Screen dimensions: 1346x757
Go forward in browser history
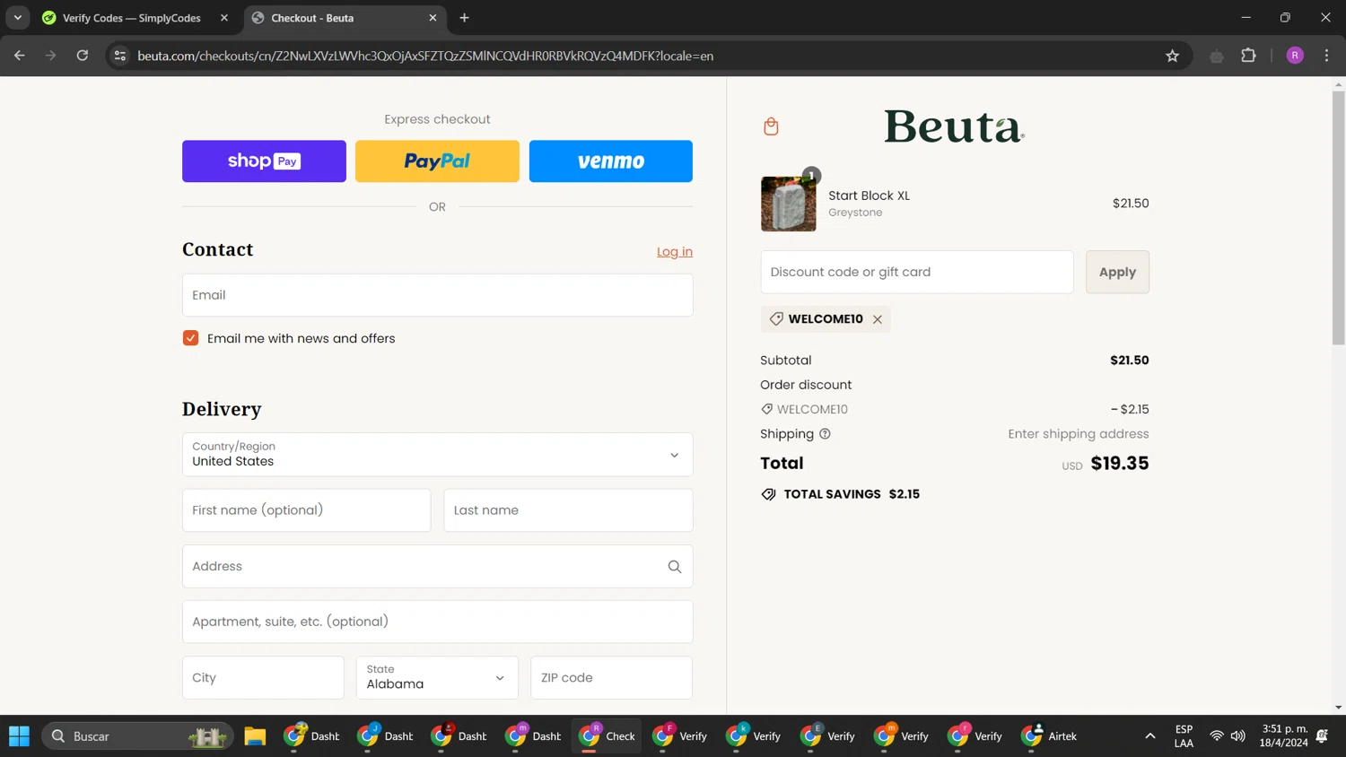tap(51, 56)
